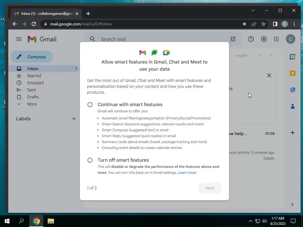Open the Google apps grid
This screenshot has width=303, height=227.
click(276, 39)
